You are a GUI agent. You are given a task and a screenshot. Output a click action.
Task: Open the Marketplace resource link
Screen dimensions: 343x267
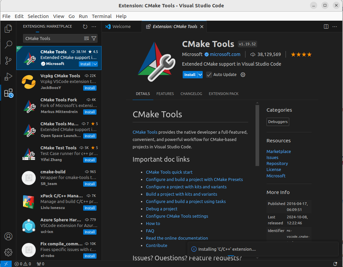pyautogui.click(x=279, y=152)
